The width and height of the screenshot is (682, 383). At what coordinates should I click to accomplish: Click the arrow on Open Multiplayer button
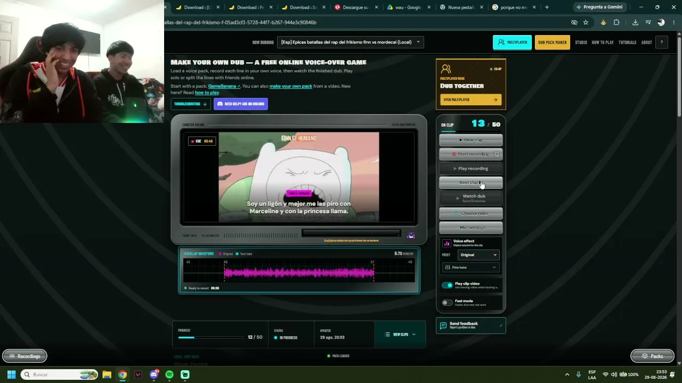[495, 99]
